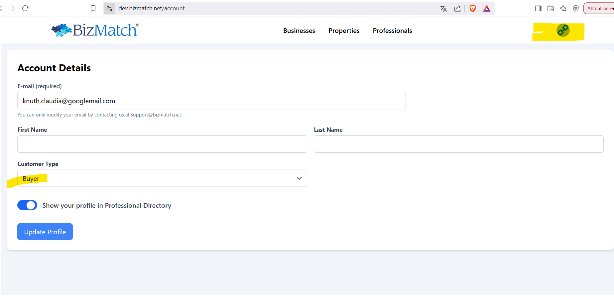
Task: Click the green chain link avatar icon
Action: tap(563, 31)
